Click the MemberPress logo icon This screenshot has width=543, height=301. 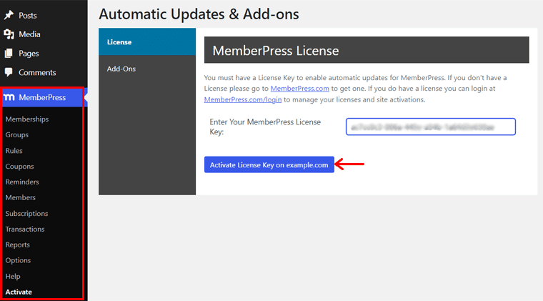coord(9,97)
